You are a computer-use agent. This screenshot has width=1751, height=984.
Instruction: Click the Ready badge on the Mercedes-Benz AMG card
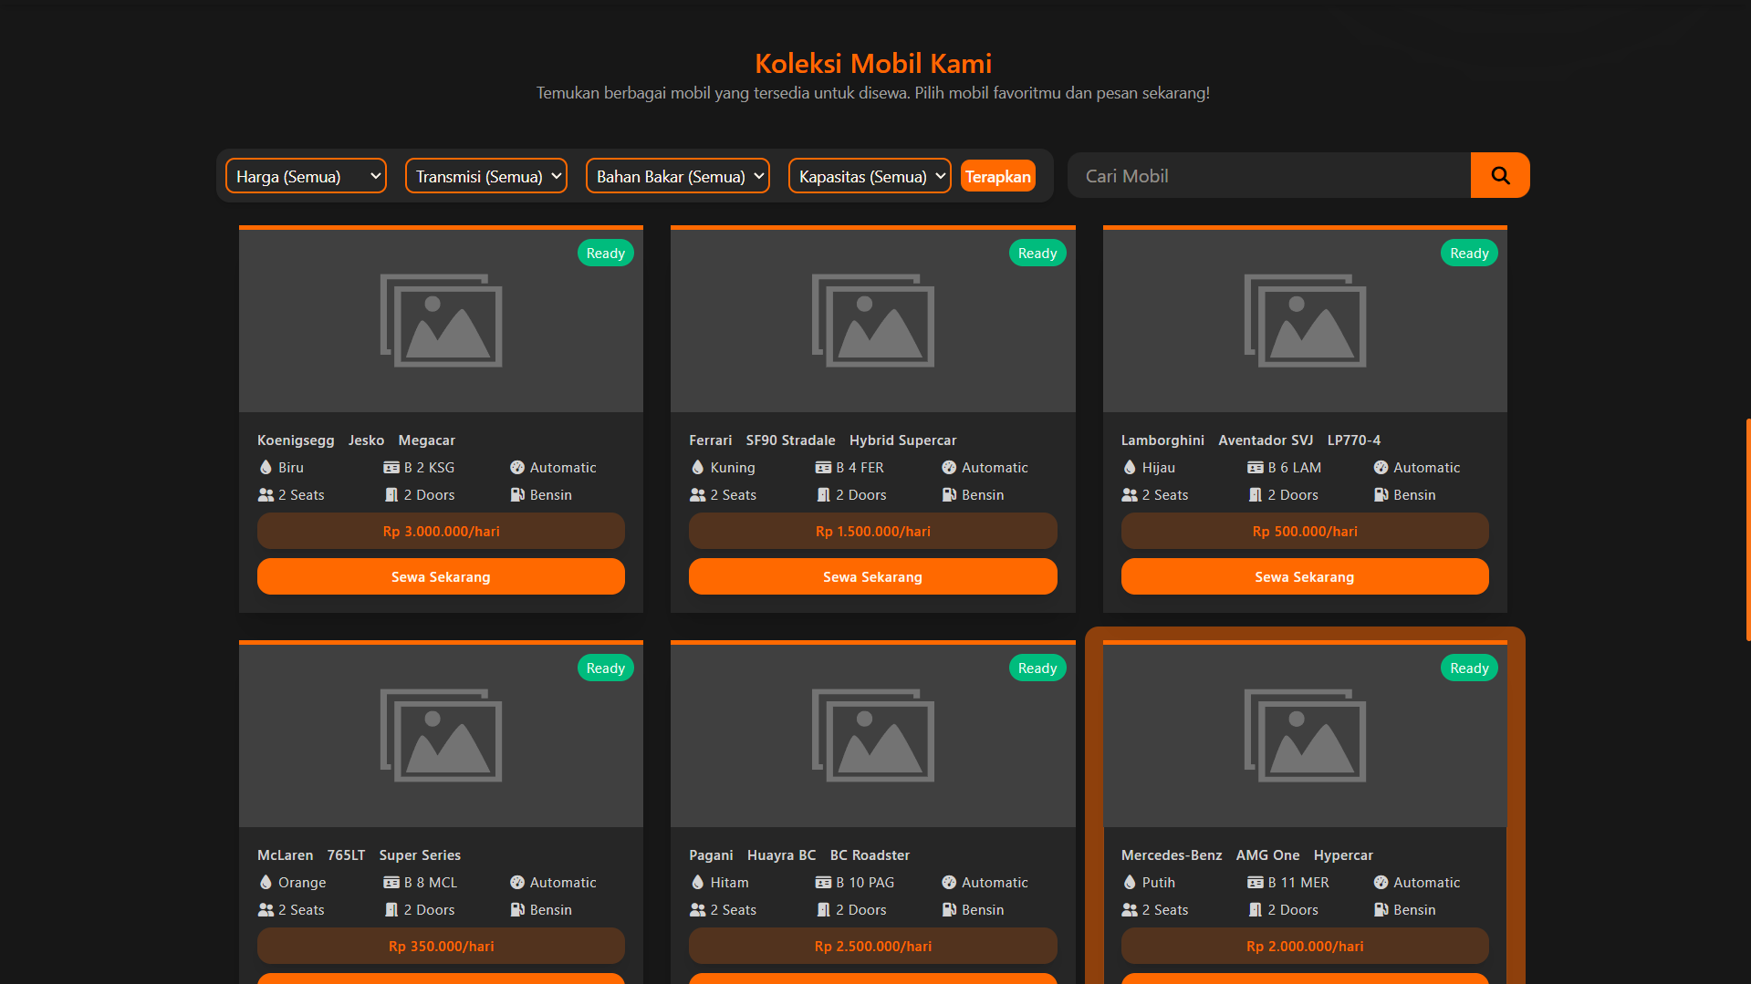pyautogui.click(x=1468, y=668)
